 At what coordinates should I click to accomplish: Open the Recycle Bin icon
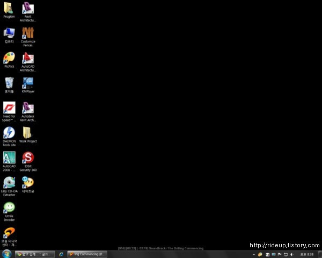click(x=9, y=85)
